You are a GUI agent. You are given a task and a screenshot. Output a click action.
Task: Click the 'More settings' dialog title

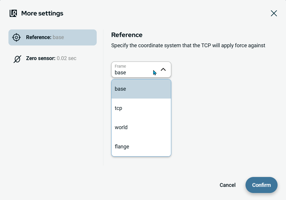point(42,13)
